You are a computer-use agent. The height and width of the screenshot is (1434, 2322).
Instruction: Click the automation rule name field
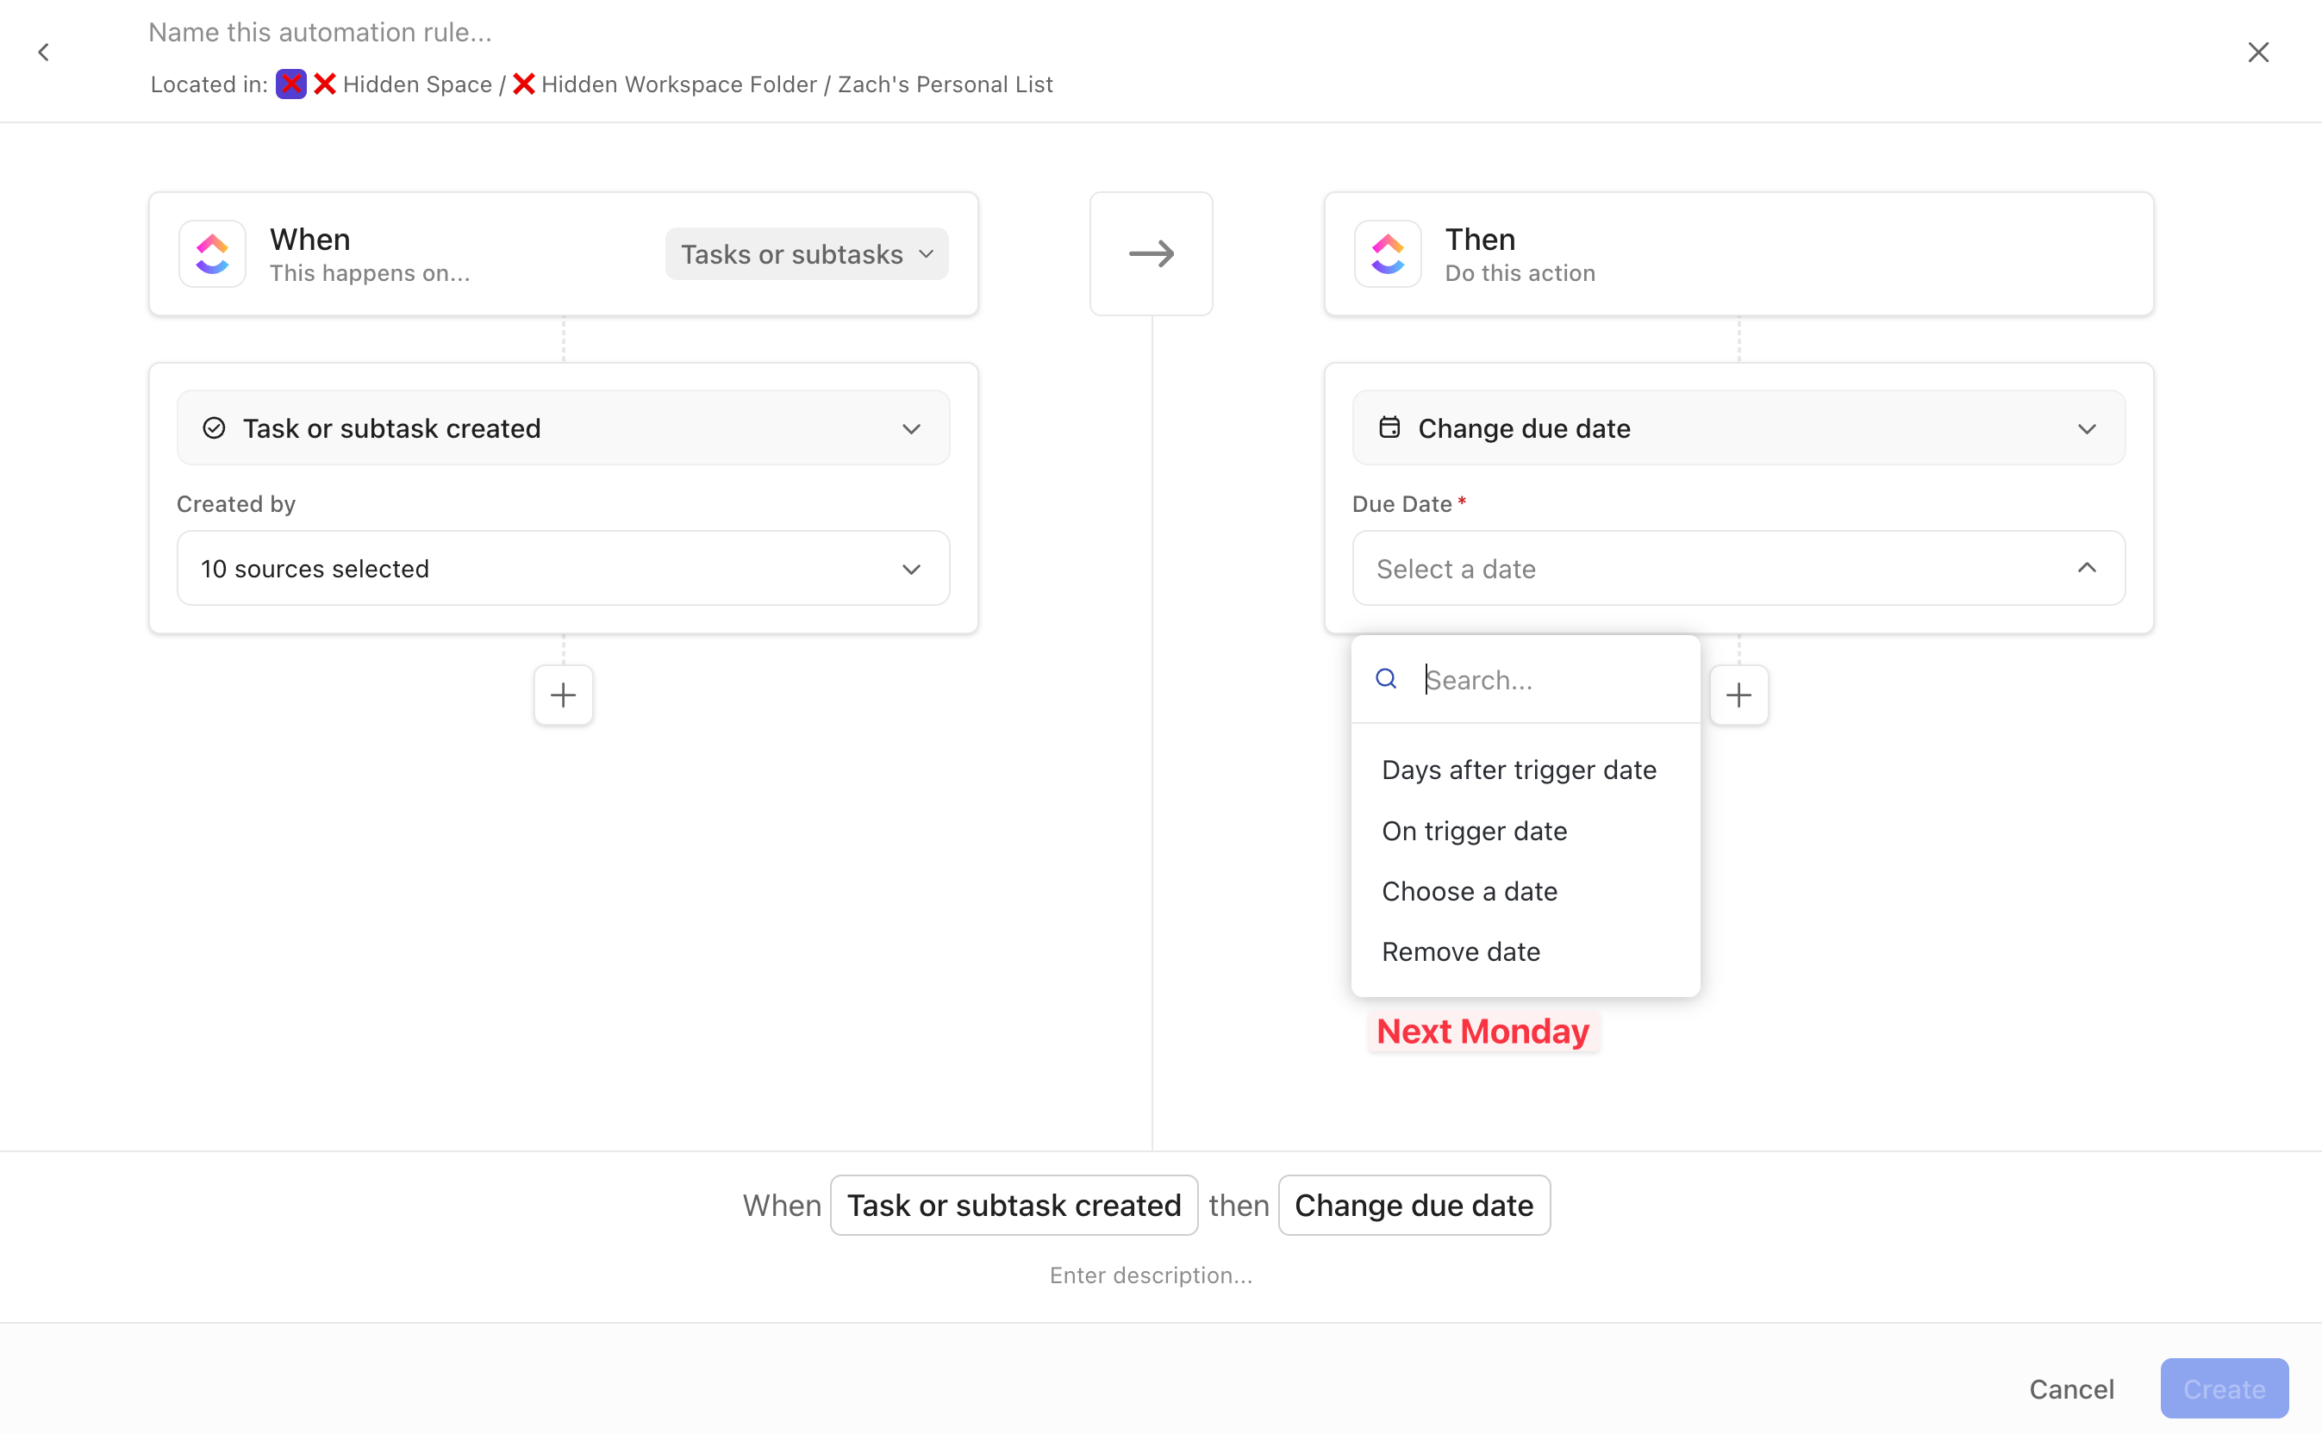[x=321, y=32]
